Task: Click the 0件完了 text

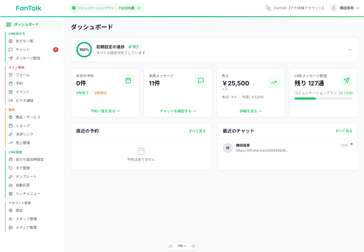Action: (82, 93)
